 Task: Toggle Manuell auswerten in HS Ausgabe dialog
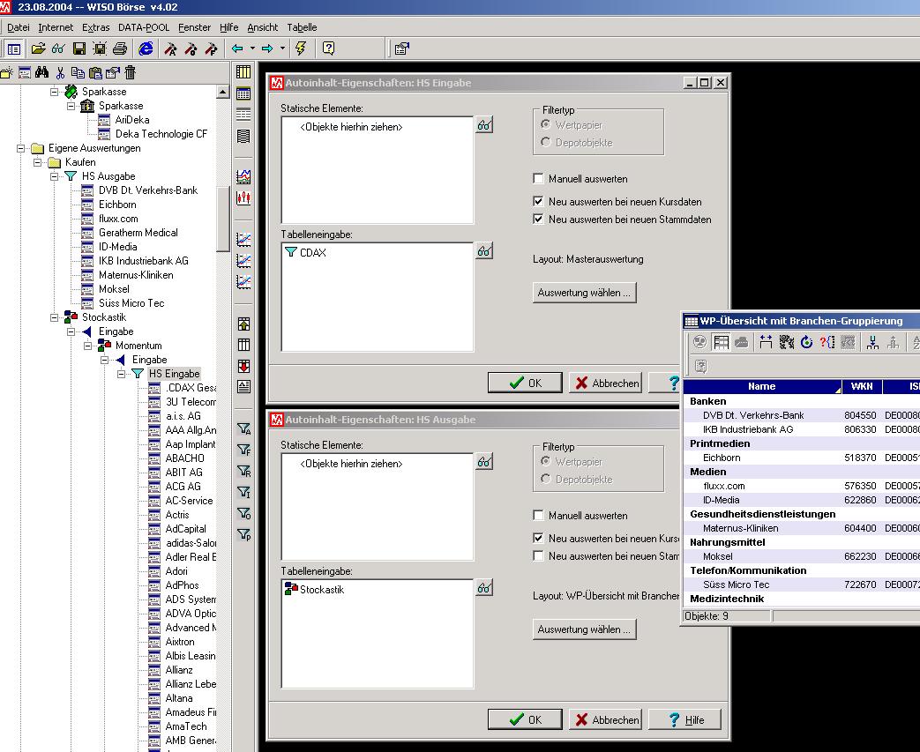click(x=538, y=515)
